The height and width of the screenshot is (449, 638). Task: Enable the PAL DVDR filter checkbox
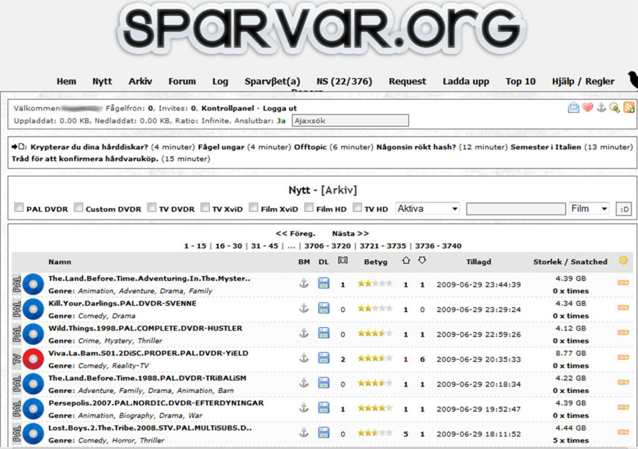(x=18, y=207)
